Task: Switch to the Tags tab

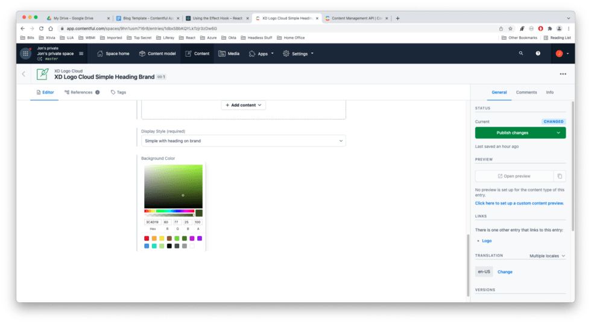Action: coord(118,92)
